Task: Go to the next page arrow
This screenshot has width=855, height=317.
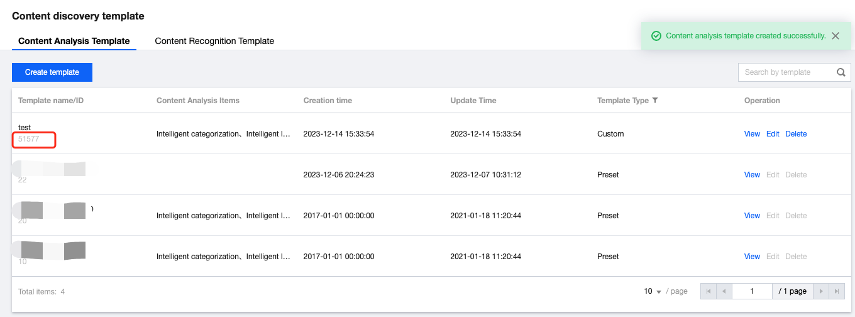Action: (x=820, y=291)
